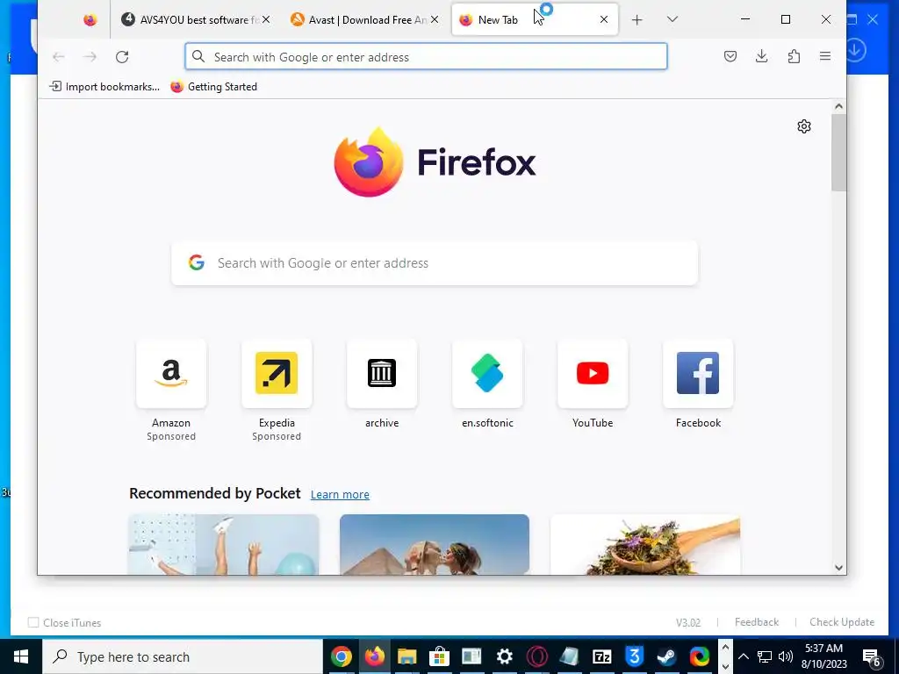899x674 pixels.
Task: Click Check Update in background window
Action: (842, 622)
